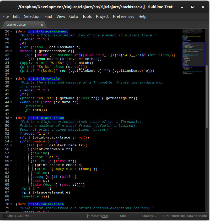Click Spaces: 2 to change indentation
The image size is (210, 221).
coord(149,216)
